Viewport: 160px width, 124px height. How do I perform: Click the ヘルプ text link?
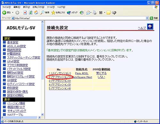142,28
